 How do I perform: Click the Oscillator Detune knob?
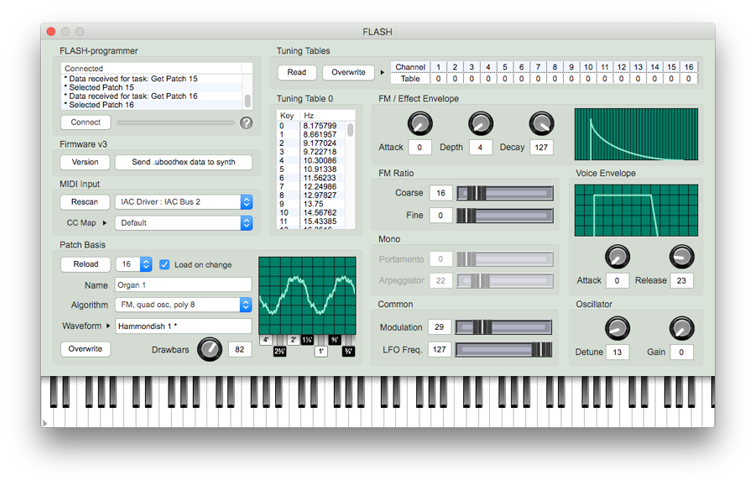[617, 328]
